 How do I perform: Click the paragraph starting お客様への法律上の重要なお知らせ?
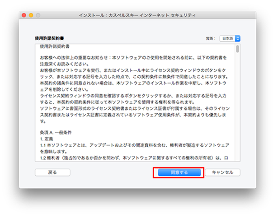click(x=136, y=59)
